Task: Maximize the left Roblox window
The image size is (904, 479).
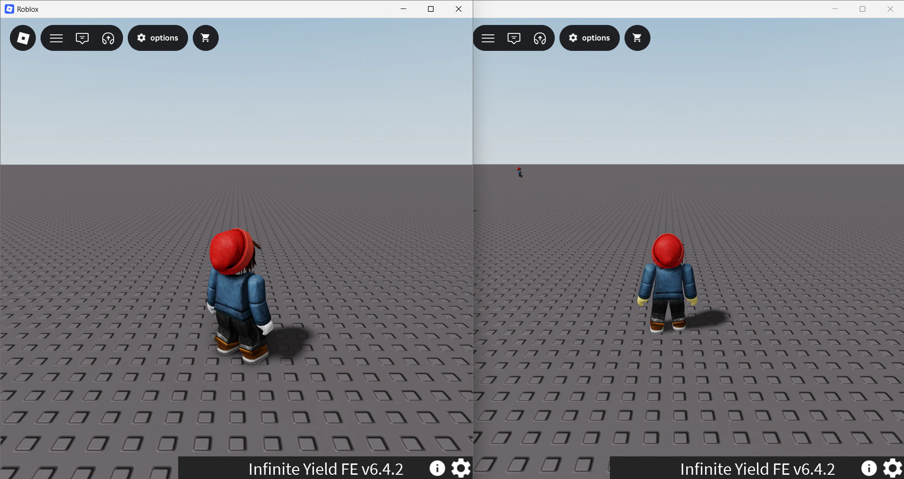Action: [431, 9]
